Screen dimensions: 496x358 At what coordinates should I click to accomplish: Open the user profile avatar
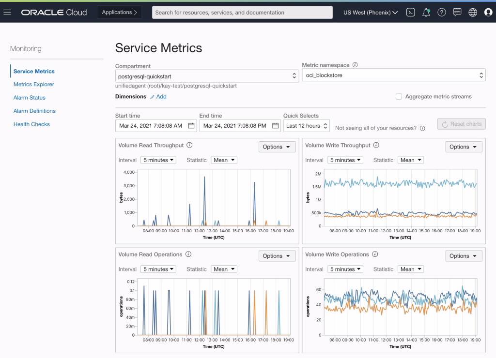[x=488, y=12]
